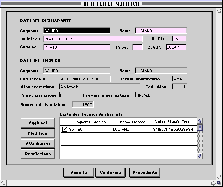Click the horizontal scroll right arrow

pos(213,183)
